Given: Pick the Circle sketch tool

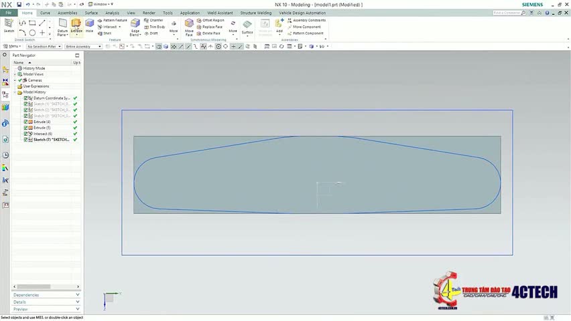Looking at the screenshot, I should (32, 33).
